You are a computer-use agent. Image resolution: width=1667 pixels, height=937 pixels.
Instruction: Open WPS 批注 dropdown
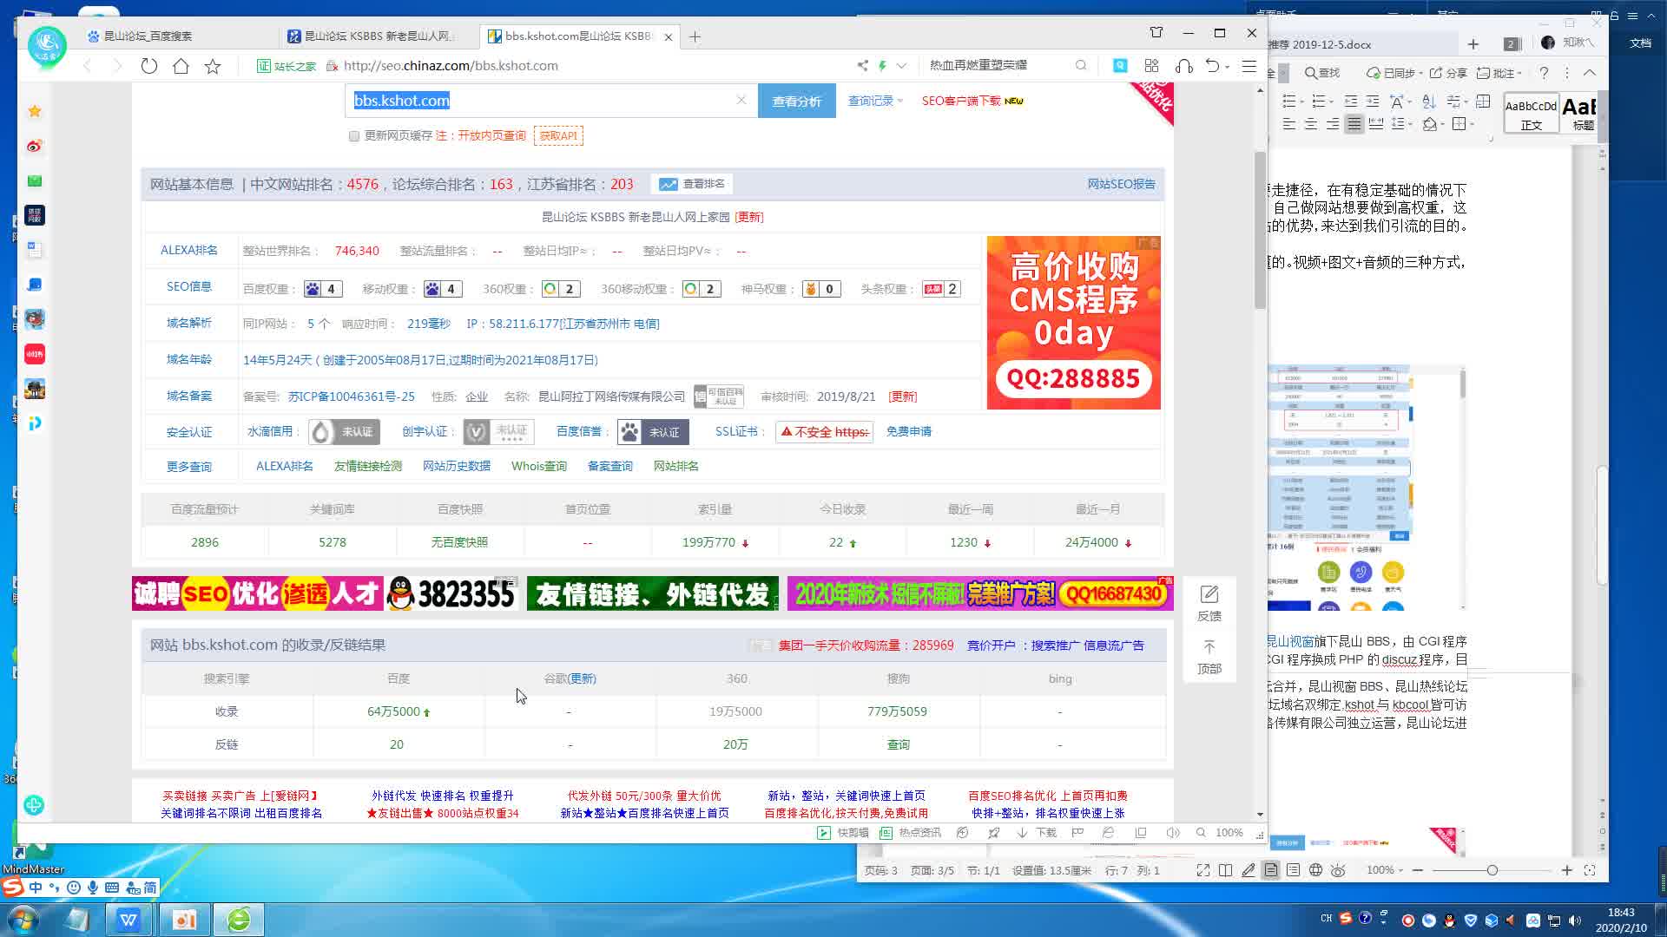click(x=1499, y=73)
